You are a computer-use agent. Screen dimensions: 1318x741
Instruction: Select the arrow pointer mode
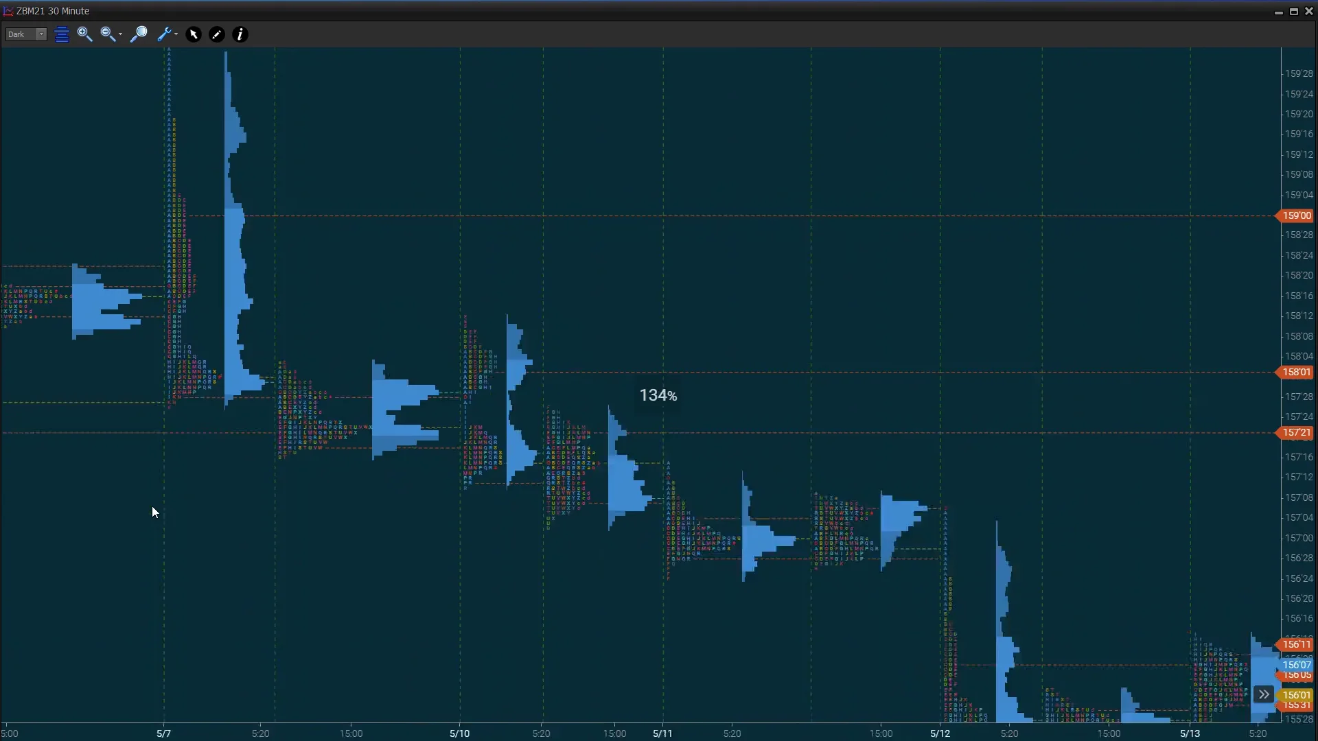[194, 34]
